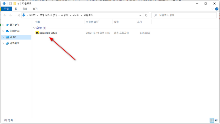Expand the 네트워크 tree node

pos(3,43)
